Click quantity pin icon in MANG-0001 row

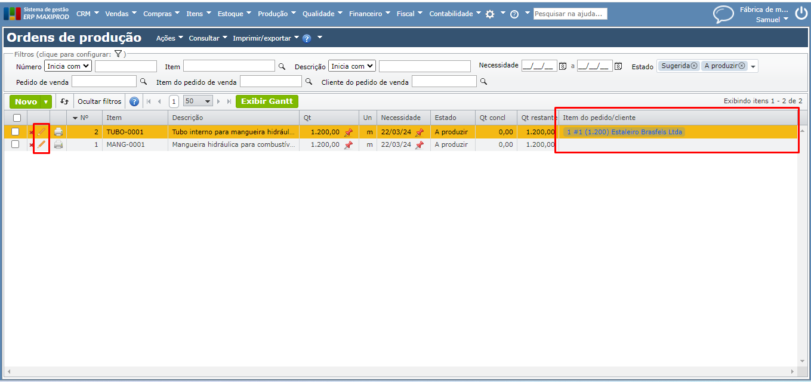(349, 145)
